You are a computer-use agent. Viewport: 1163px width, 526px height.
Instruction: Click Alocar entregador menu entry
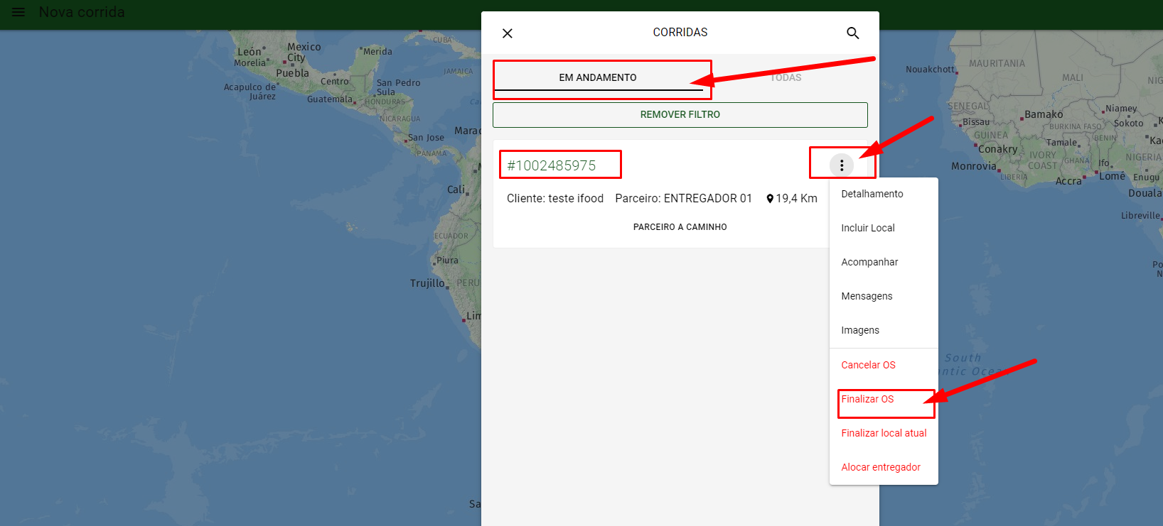click(x=884, y=467)
